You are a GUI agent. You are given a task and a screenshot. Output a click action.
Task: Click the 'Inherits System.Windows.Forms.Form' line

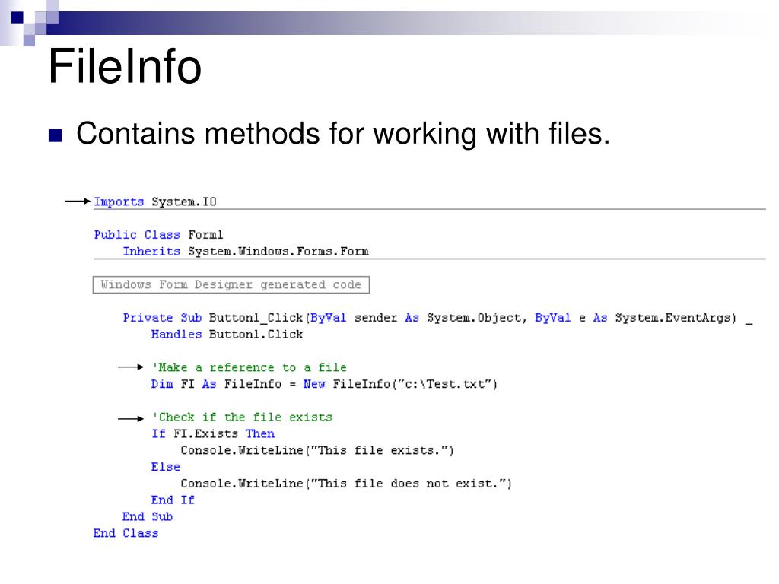tap(246, 251)
